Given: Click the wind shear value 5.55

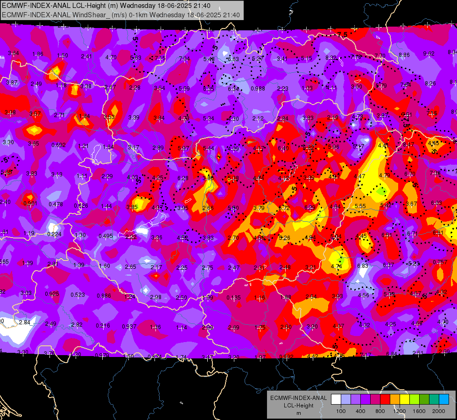Looking at the screenshot, I should pos(360,206).
